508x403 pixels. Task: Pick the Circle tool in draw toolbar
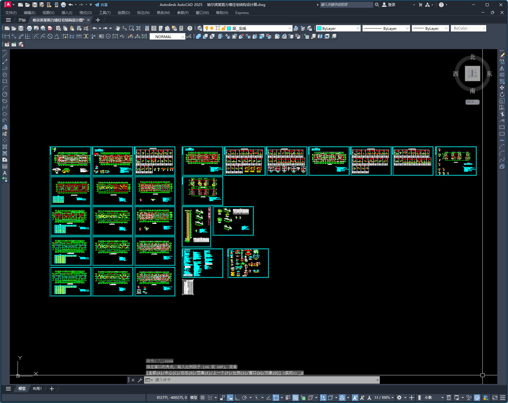coord(5,94)
